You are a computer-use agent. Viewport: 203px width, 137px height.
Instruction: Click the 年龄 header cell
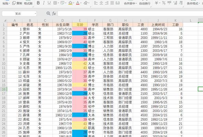80,25
